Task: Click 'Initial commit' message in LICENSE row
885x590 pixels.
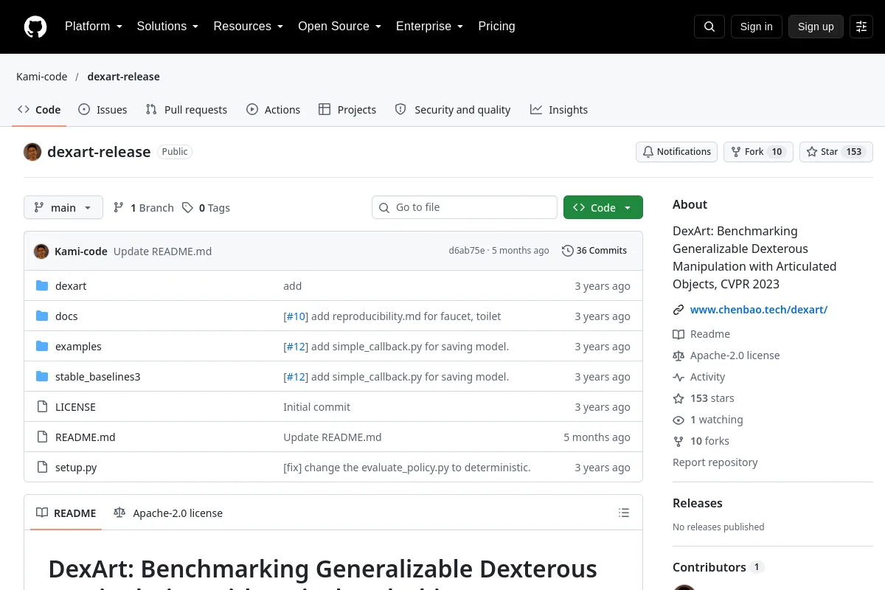Action: pyautogui.click(x=316, y=407)
